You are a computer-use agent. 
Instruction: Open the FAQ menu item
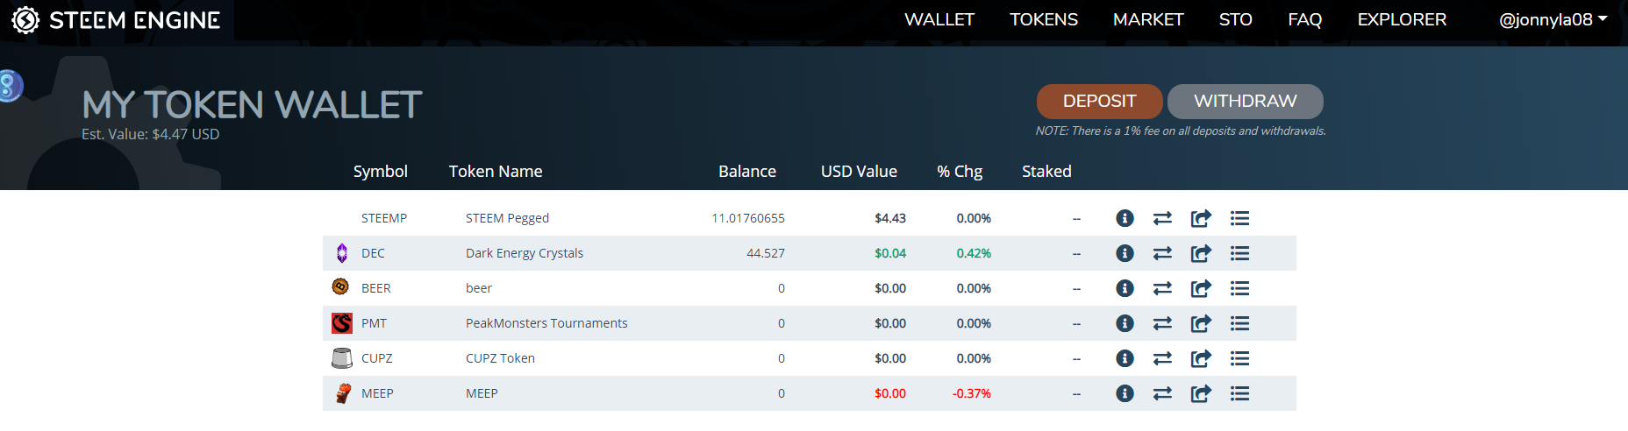point(1304,19)
